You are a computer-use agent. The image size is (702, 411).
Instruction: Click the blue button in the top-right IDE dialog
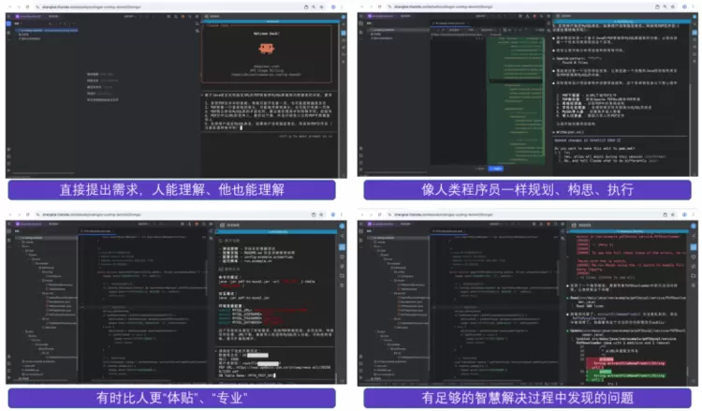(498, 169)
